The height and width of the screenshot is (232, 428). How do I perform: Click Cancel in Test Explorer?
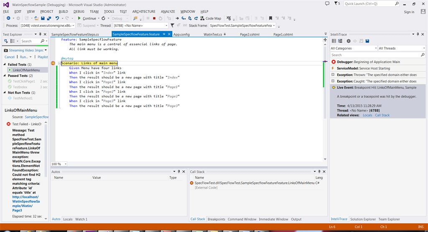[9, 57]
